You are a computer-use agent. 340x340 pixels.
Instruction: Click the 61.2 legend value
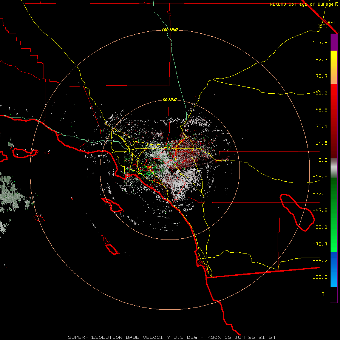coord(321,93)
